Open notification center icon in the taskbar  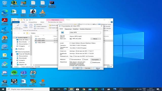pos(158,89)
